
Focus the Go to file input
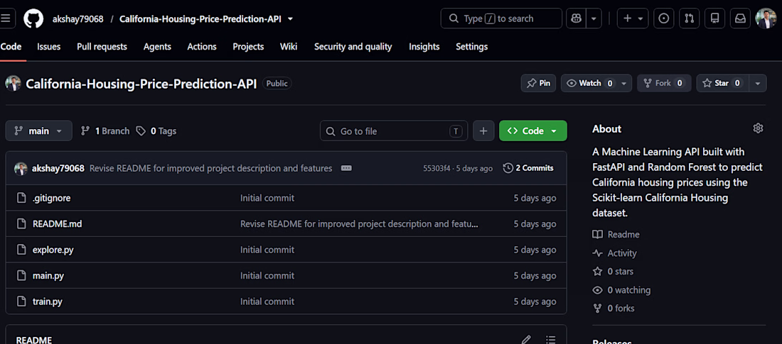pyautogui.click(x=394, y=131)
